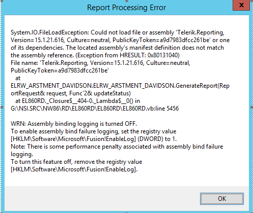
Task: Click 'To turn this feature off' line
Action: [76, 162]
